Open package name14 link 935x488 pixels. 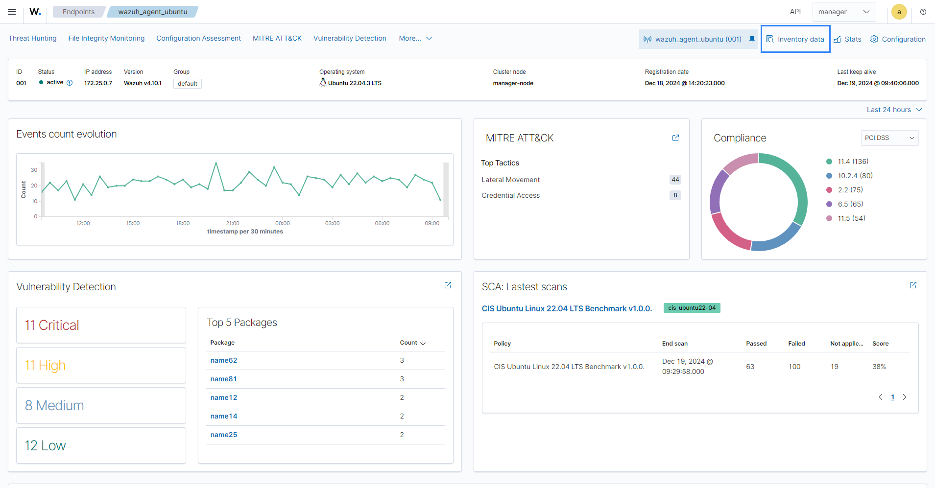[224, 416]
